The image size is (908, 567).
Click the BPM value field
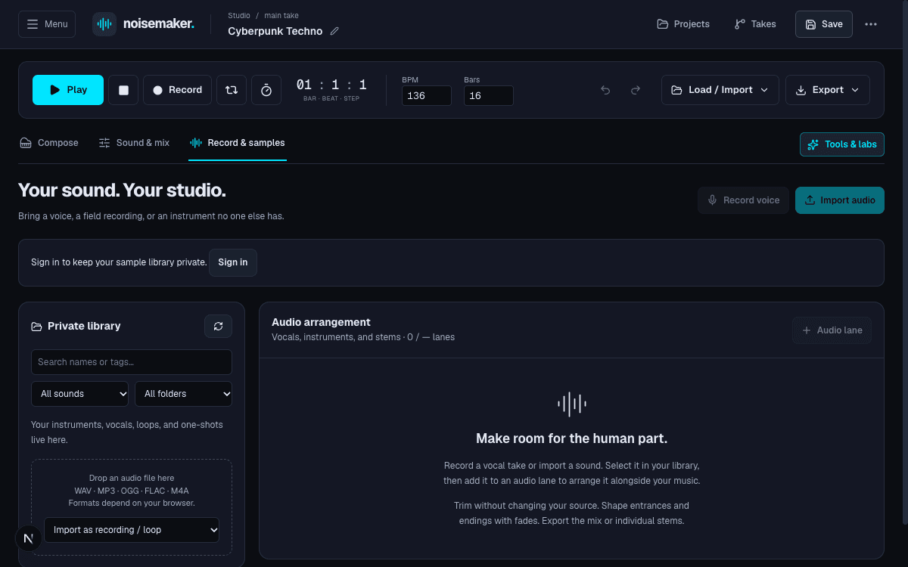pos(427,96)
